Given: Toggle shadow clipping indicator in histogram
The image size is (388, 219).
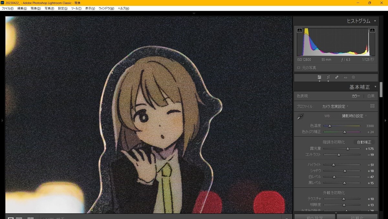Looking at the screenshot, I should pyautogui.click(x=299, y=31).
